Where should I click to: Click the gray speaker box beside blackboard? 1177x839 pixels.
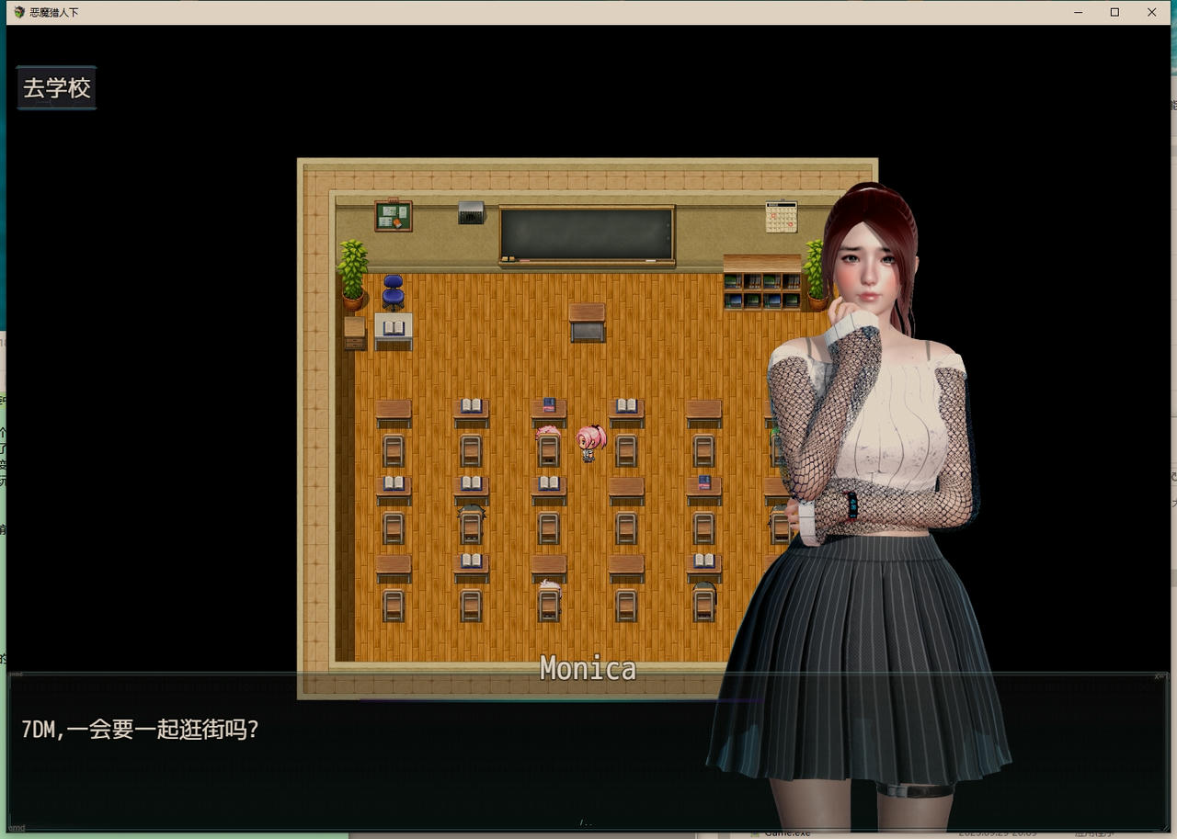(x=471, y=212)
